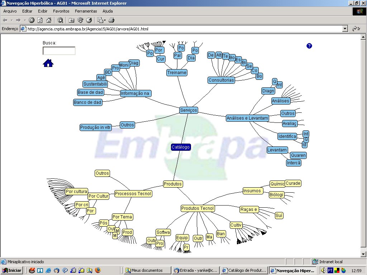This screenshot has width=367, height=275.
Task: Click the Intercâ node
Action: pos(294,163)
